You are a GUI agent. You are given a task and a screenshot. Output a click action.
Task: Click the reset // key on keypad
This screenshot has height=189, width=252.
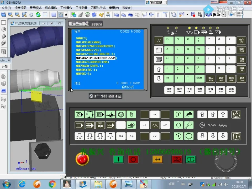[x=159, y=41]
